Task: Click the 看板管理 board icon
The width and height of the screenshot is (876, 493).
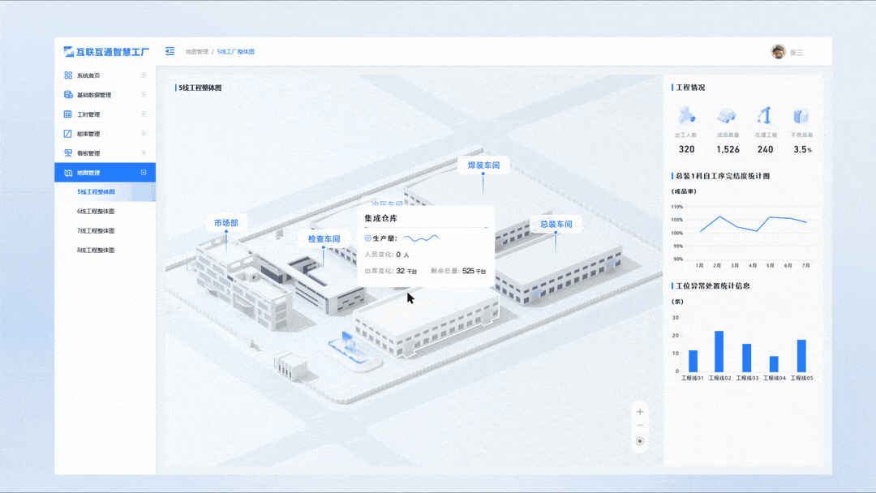Action: pos(68,153)
